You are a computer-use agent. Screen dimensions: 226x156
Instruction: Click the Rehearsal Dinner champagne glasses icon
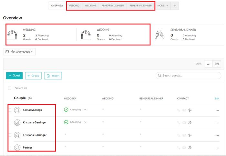click(159, 34)
